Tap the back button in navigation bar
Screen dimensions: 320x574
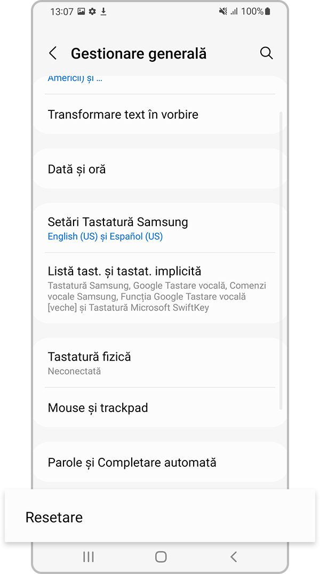[x=233, y=556]
